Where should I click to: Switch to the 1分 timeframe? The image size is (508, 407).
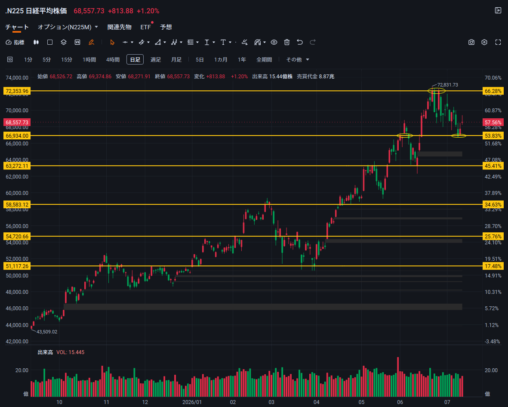(x=28, y=60)
